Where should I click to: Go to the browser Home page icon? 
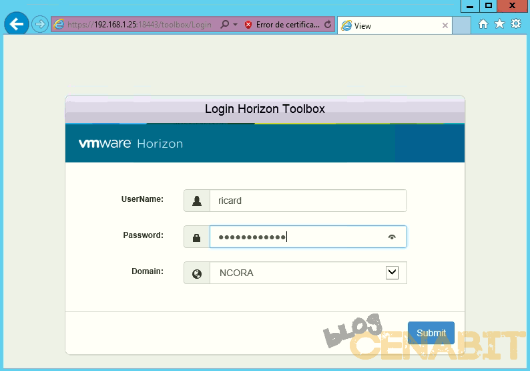click(x=483, y=23)
